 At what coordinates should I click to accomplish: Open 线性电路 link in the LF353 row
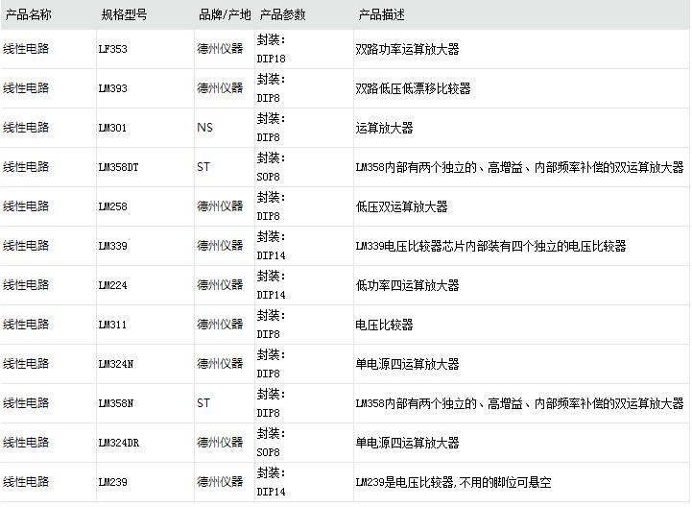point(27,49)
